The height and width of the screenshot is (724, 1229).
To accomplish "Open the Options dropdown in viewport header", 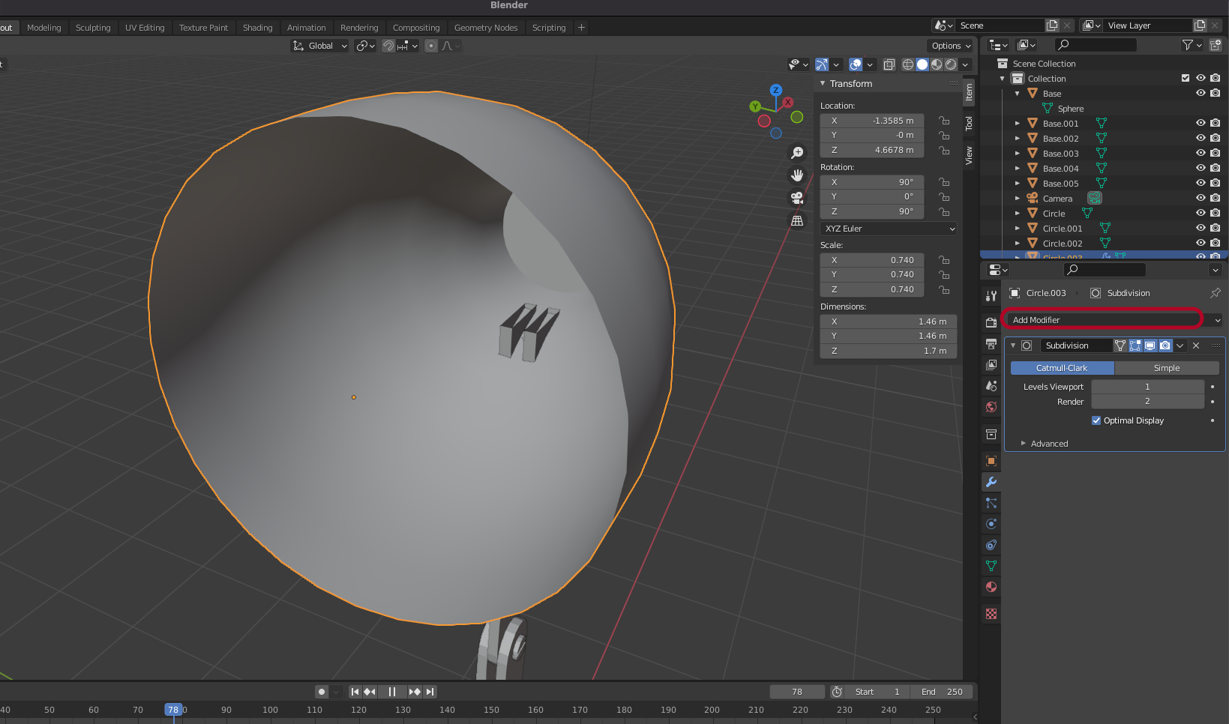I will [951, 46].
